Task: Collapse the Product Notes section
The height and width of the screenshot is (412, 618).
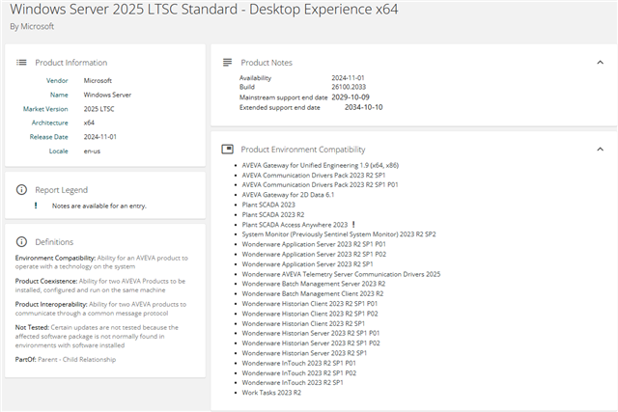Action: pyautogui.click(x=600, y=62)
